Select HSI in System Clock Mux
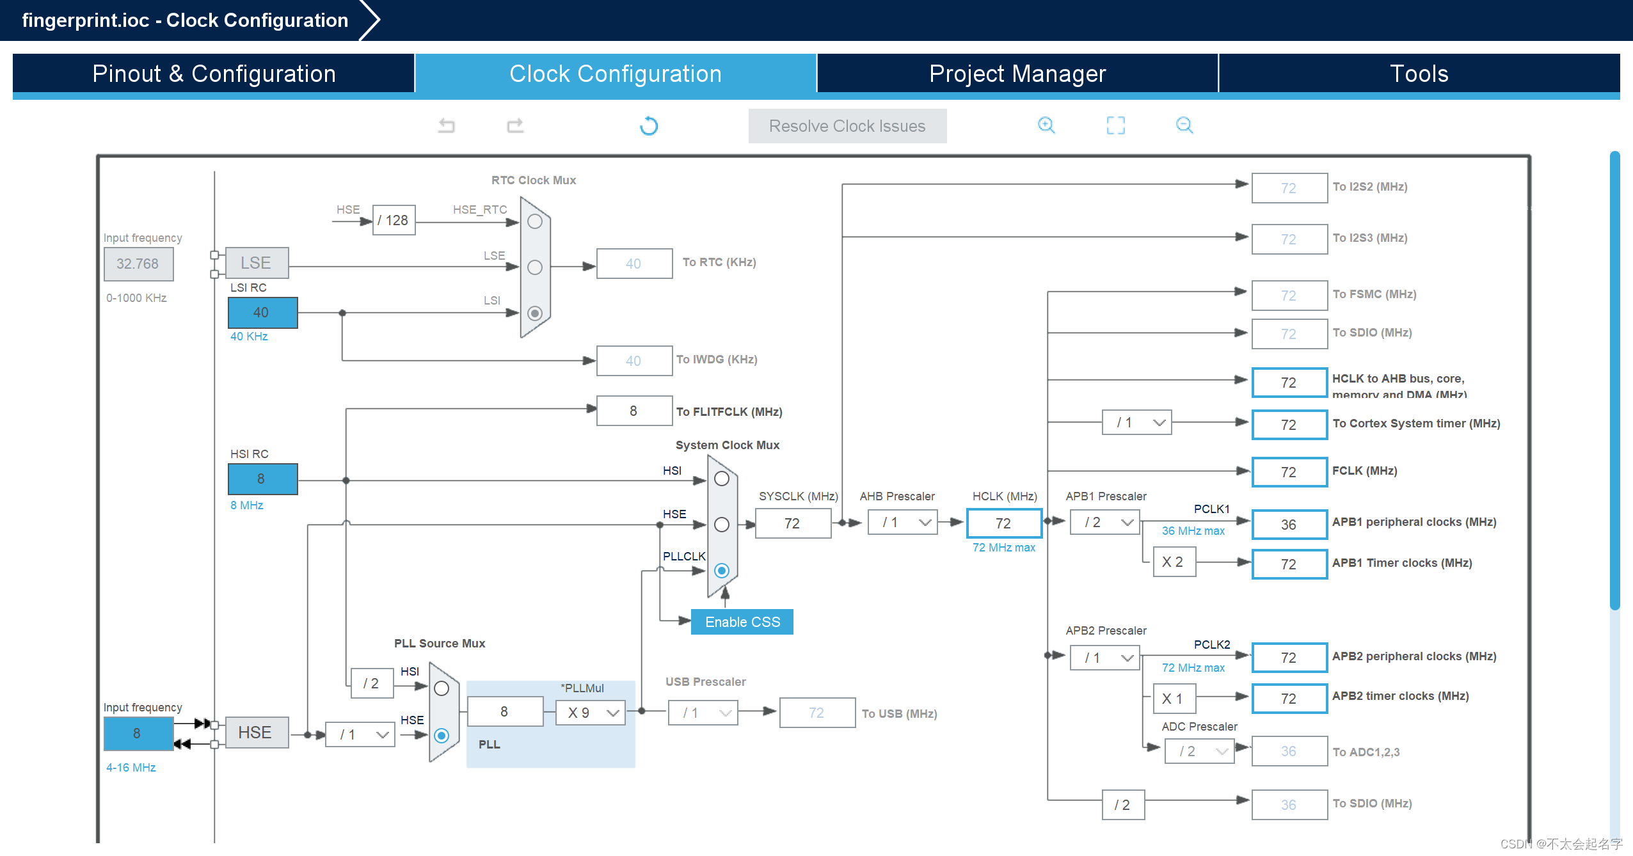 [x=721, y=479]
